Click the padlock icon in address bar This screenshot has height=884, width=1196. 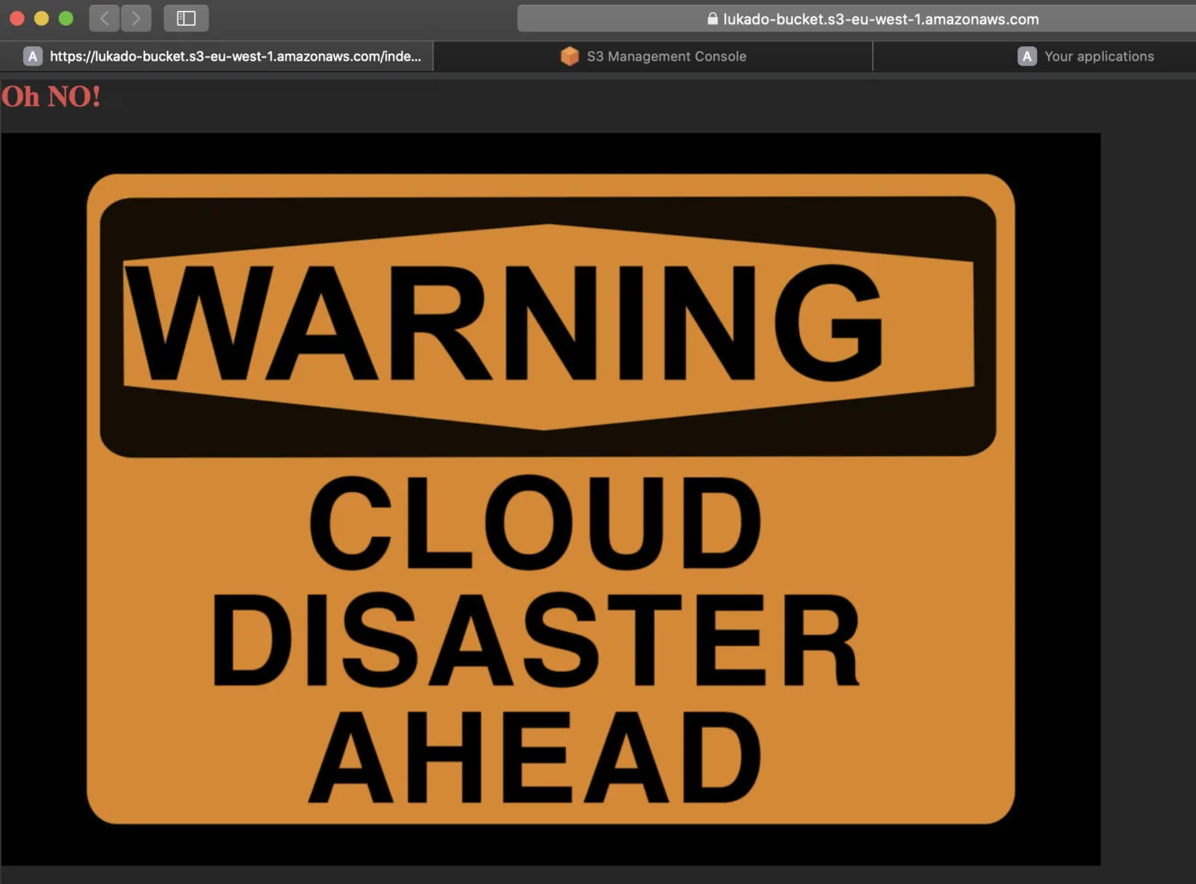point(712,18)
